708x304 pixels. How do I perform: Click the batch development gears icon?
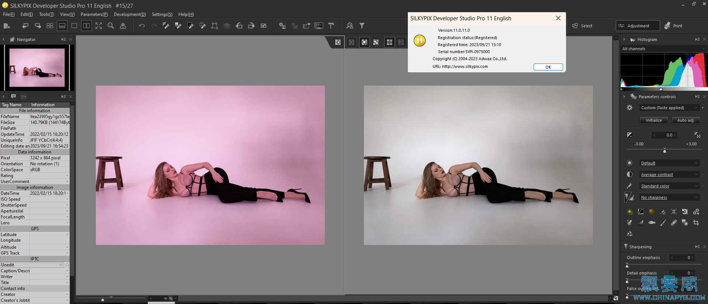(282, 26)
